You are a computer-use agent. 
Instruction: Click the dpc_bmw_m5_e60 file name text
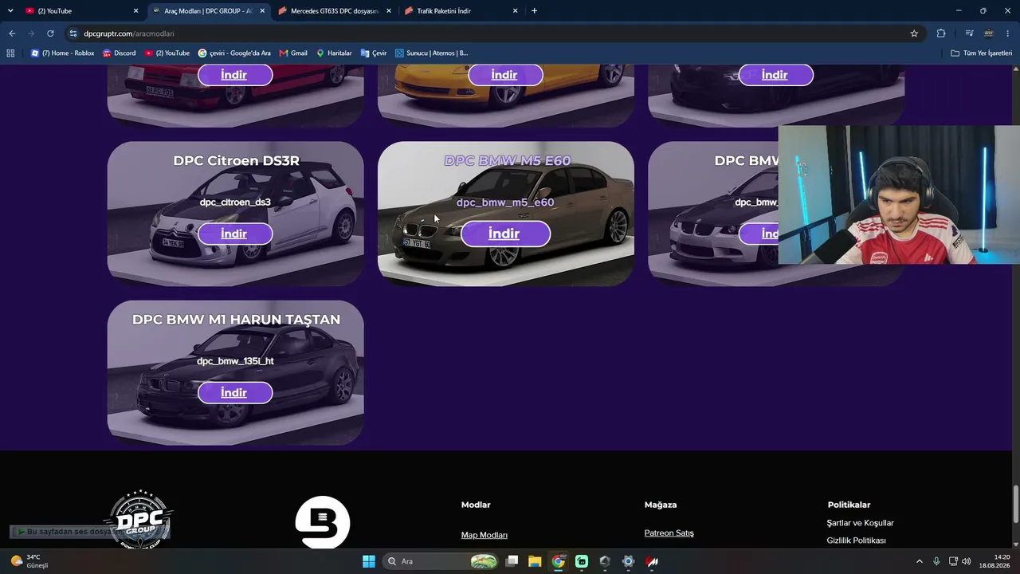click(505, 202)
